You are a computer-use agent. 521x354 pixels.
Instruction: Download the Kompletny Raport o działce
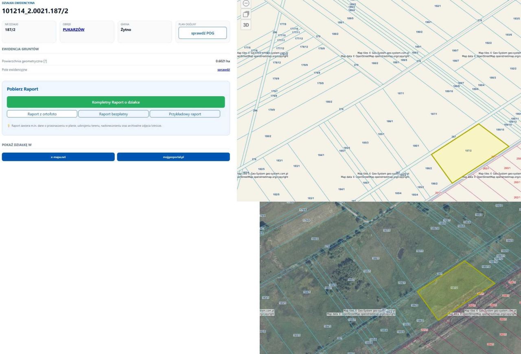116,102
